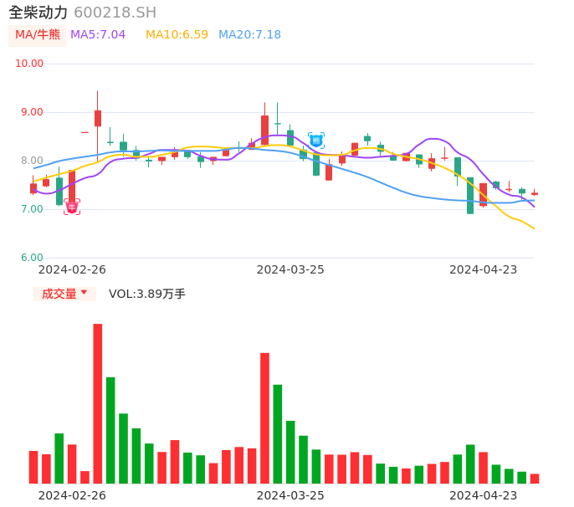Click the 2024-02-26 date on price axis
This screenshot has height=507, width=574.
[x=72, y=269]
